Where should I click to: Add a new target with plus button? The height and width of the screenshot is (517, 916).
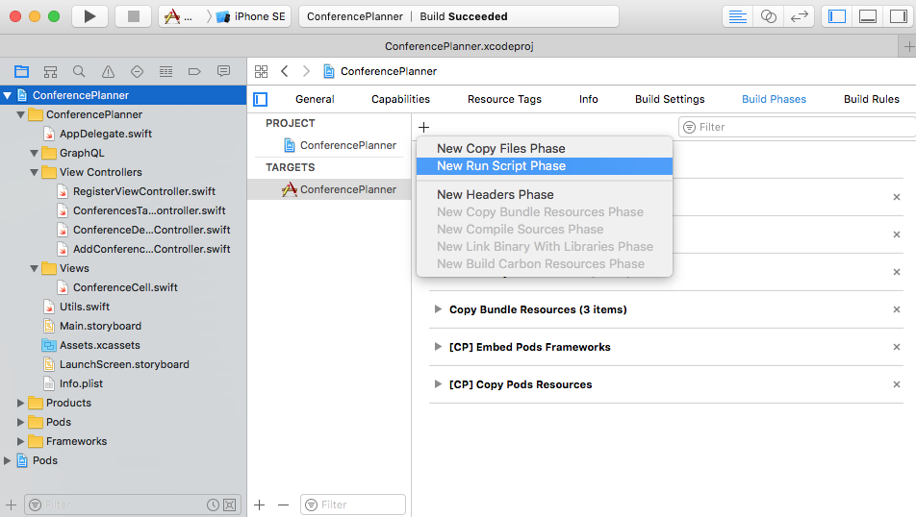[x=260, y=505]
